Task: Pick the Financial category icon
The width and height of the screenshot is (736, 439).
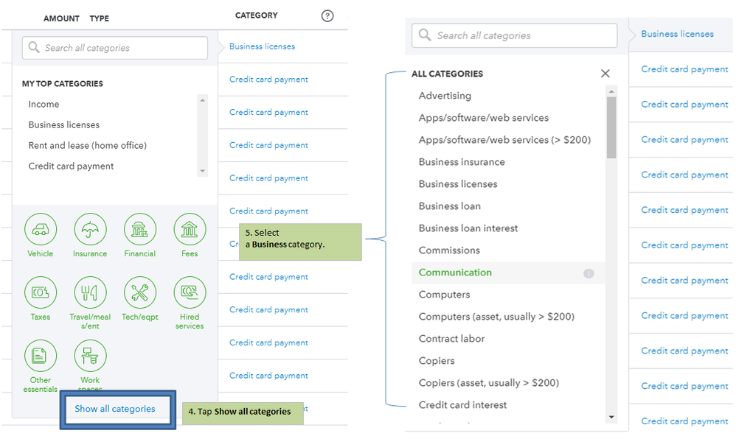Action: [139, 229]
